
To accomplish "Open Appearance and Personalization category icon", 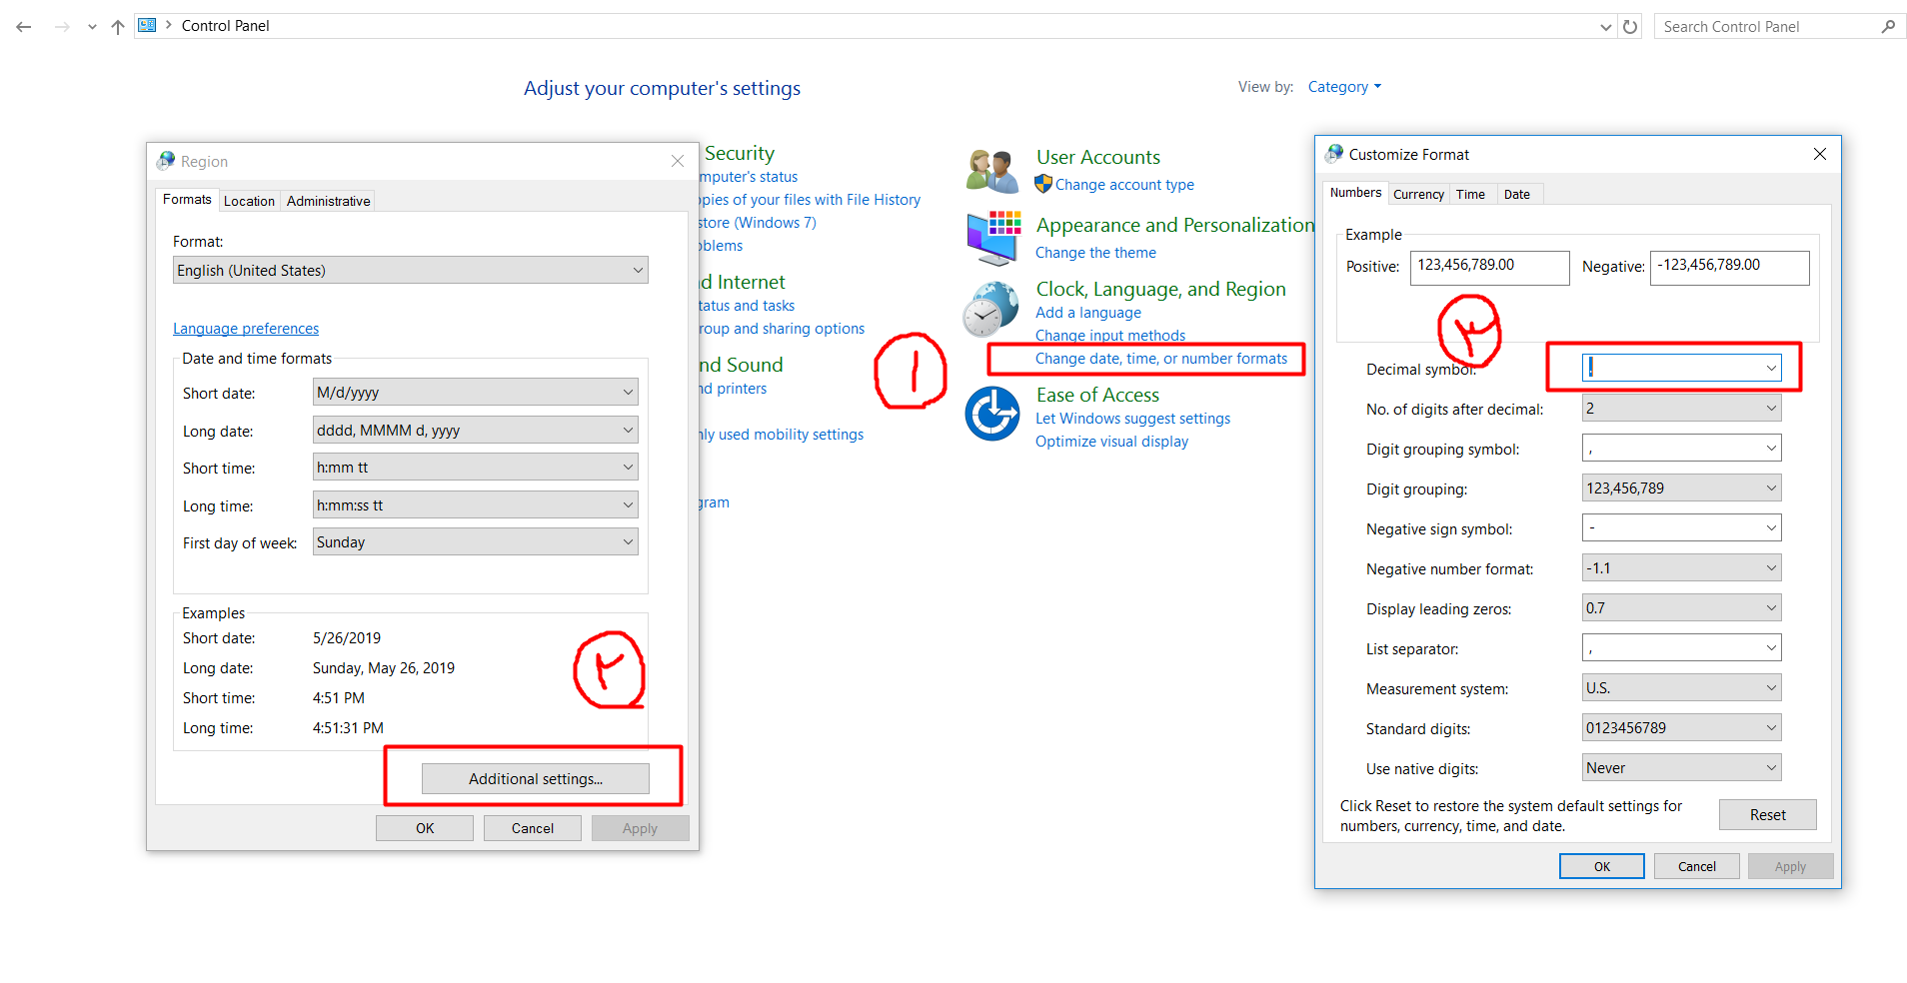I will tap(993, 238).
